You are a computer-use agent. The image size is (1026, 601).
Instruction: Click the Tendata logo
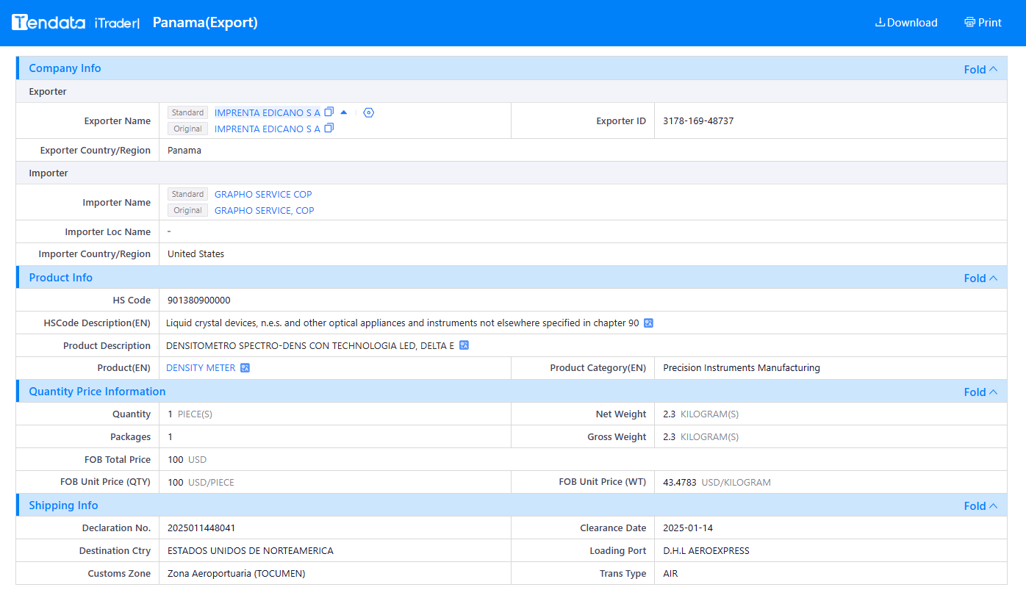click(x=49, y=22)
